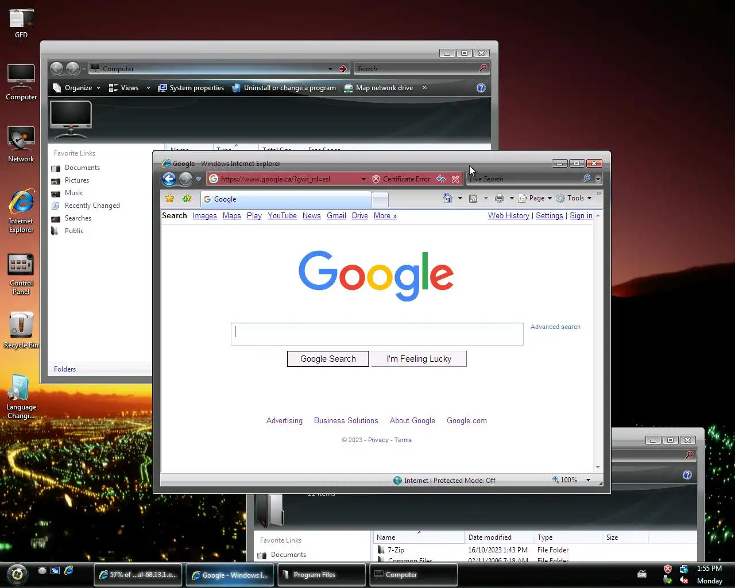
Task: Open the Google Maps link
Action: [232, 216]
